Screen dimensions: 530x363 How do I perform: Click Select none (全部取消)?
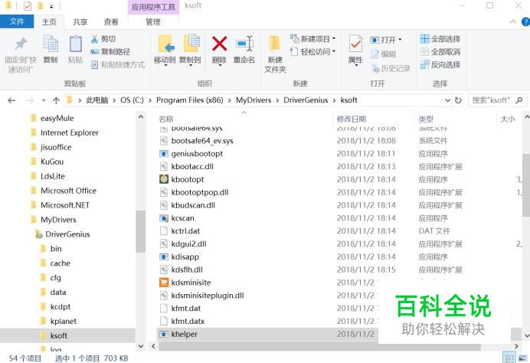pos(440,52)
